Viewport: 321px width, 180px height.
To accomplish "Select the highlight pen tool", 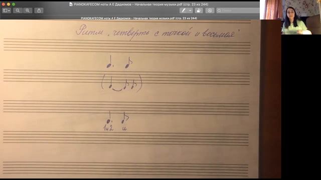I will click(x=184, y=10).
